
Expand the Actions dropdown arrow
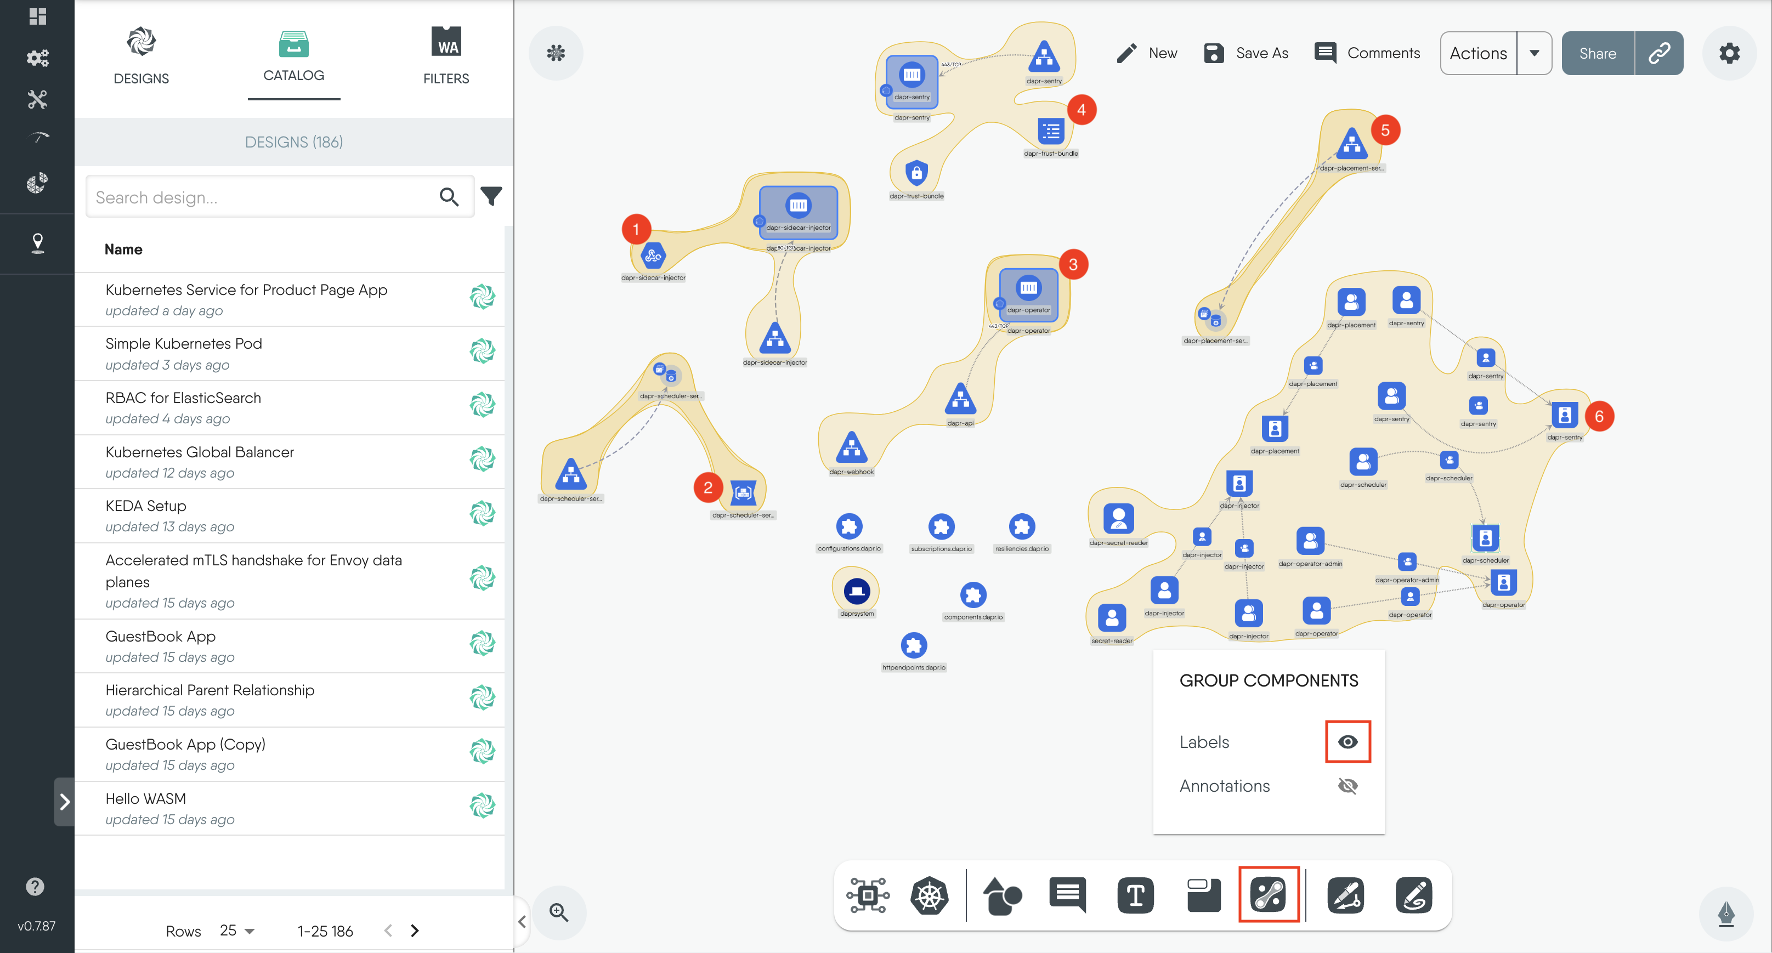[1534, 53]
